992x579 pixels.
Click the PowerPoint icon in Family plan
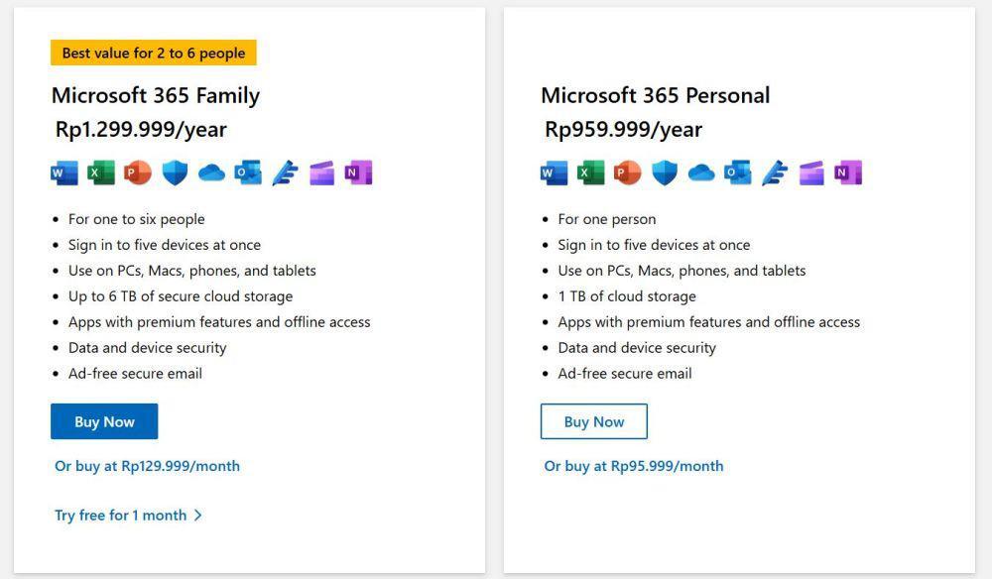(137, 173)
